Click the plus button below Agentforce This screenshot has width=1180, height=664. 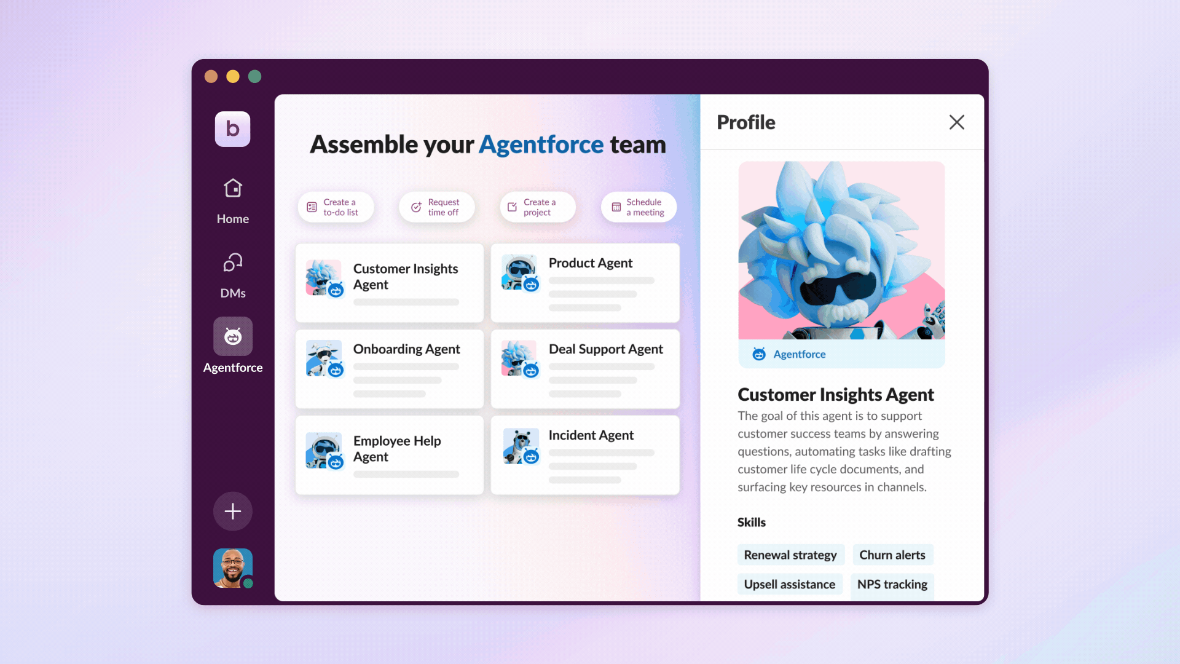232,511
